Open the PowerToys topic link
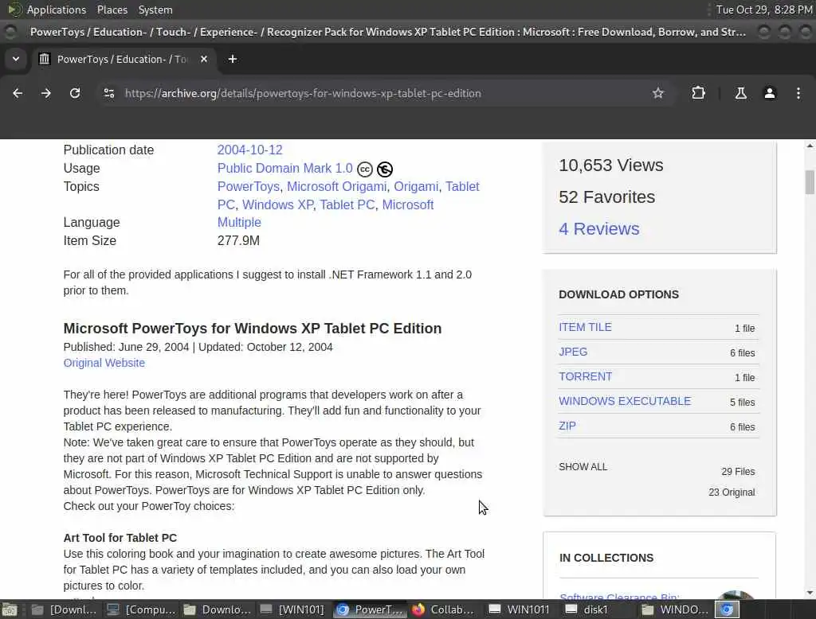 click(249, 186)
